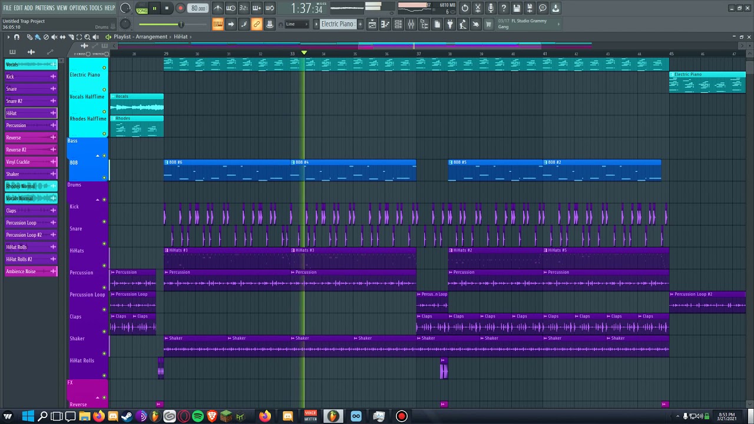The width and height of the screenshot is (754, 424).
Task: Click the Windows Start button
Action: pos(28,416)
